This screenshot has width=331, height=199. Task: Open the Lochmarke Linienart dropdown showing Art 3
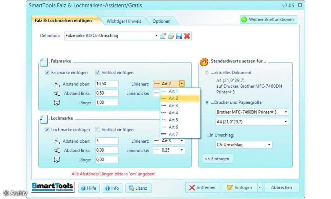[x=182, y=141]
